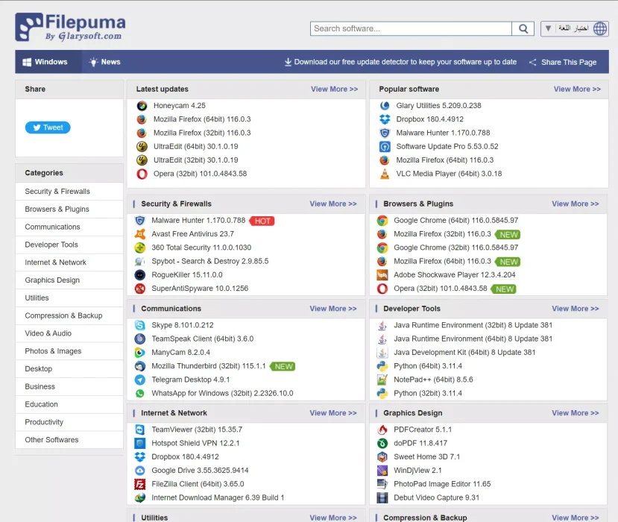Click the 360 Total Security icon
Image resolution: width=618 pixels, height=522 pixels.
coord(140,248)
